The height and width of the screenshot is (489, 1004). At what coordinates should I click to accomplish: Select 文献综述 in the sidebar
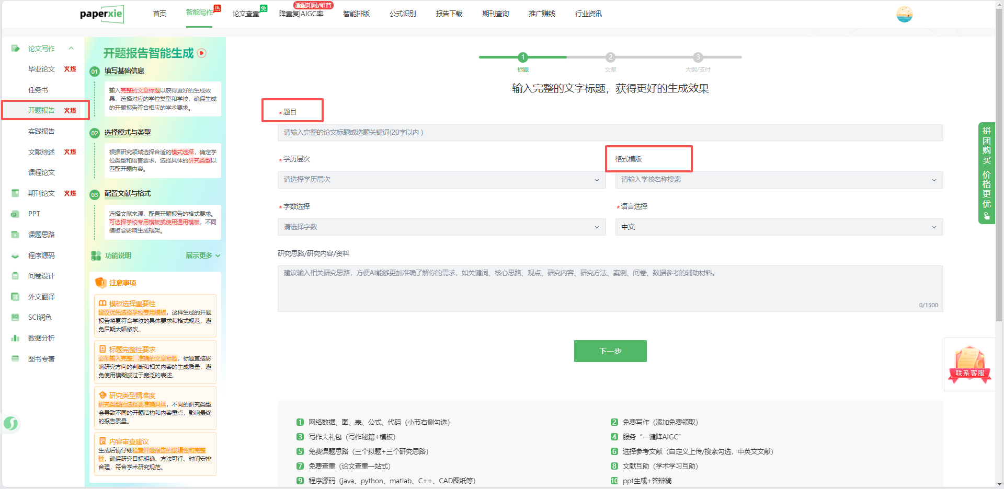click(x=41, y=152)
